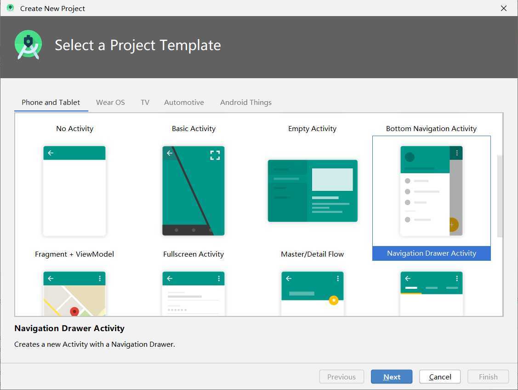Cancel the project creation dialog
Screen dimensions: 518x390
440,377
